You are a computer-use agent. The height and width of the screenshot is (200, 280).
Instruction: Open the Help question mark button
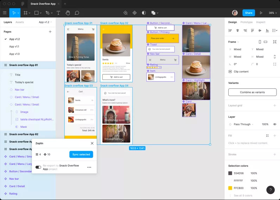270,190
